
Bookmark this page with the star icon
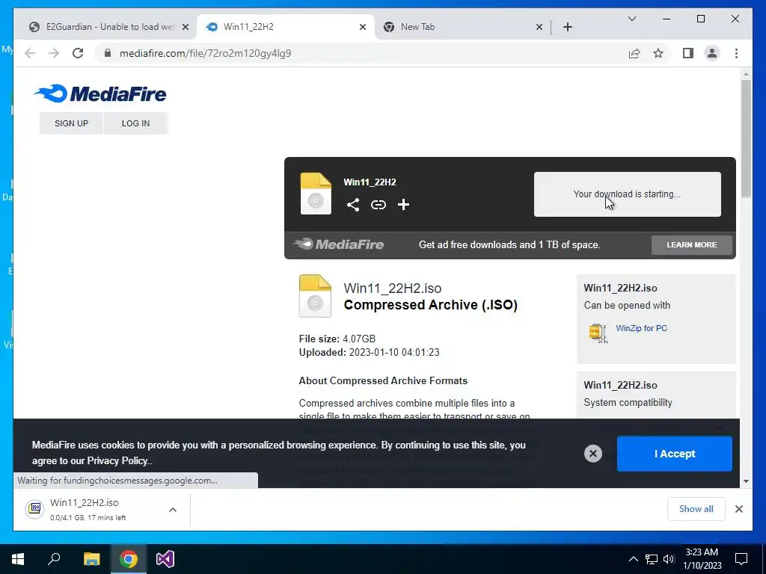(x=658, y=53)
